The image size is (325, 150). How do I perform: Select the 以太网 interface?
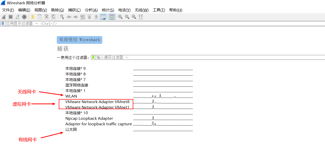click(x=71, y=129)
